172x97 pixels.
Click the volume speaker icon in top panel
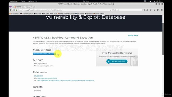157,1
